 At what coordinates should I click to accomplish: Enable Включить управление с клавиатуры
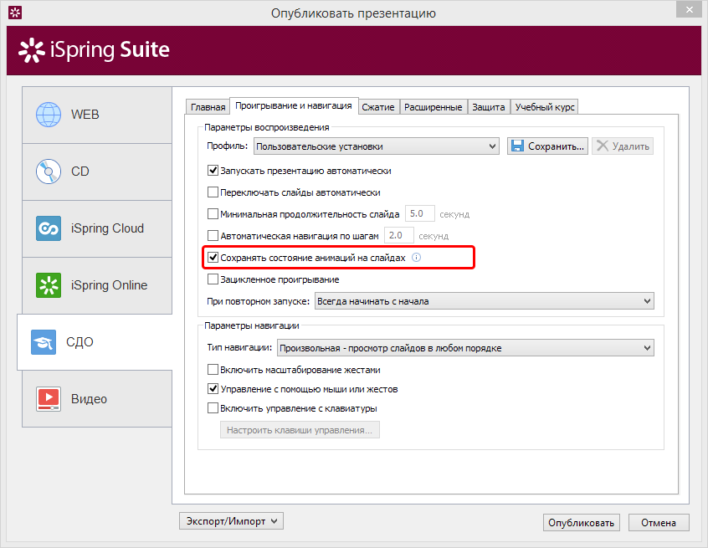213,408
